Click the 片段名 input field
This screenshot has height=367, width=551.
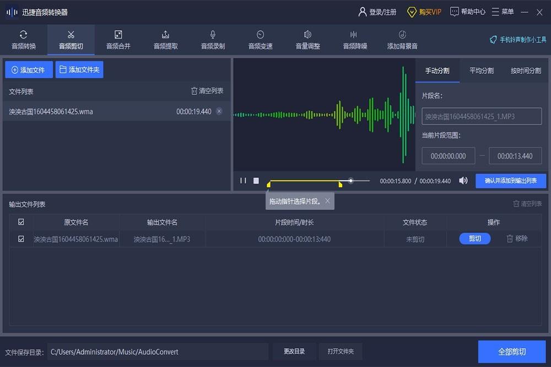pyautogui.click(x=482, y=116)
